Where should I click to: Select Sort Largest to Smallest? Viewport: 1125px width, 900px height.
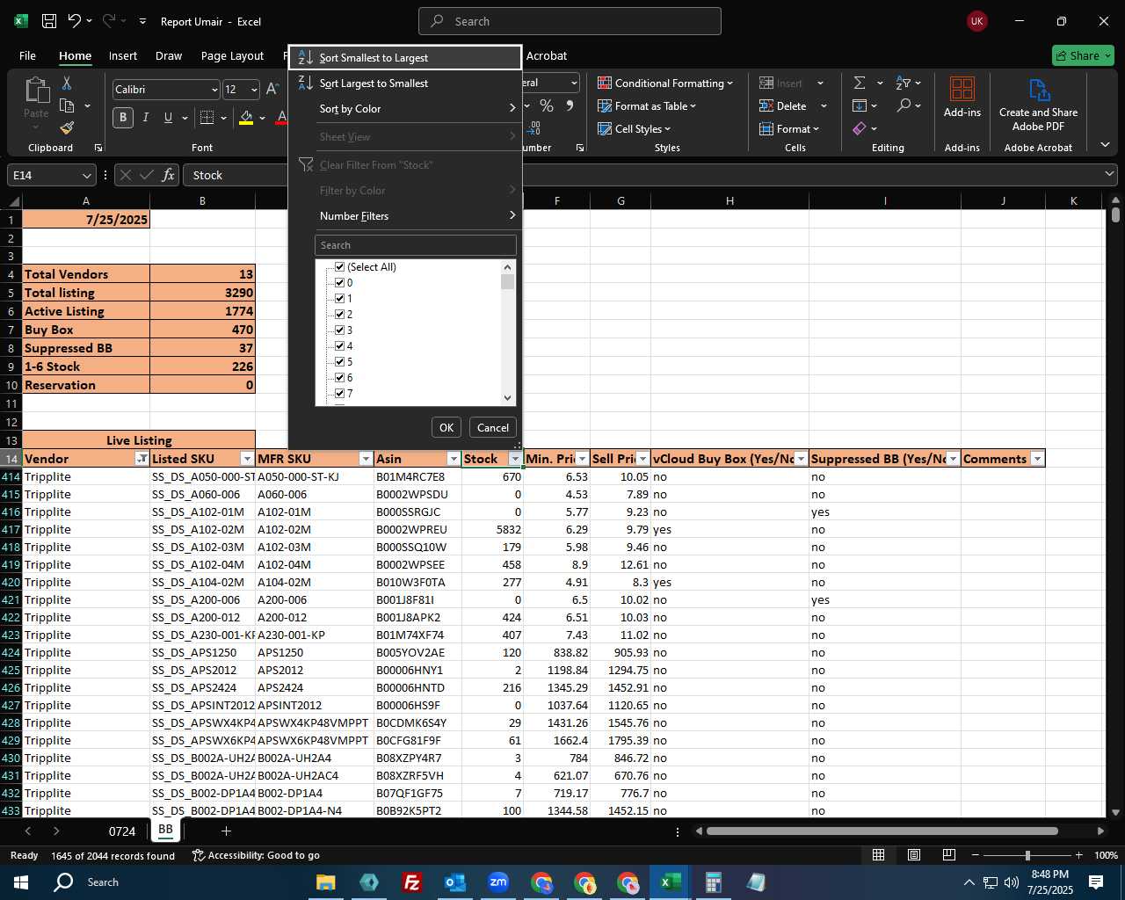click(x=405, y=83)
